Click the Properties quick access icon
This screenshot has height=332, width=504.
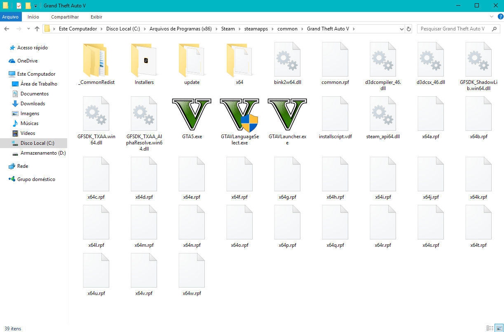point(19,6)
